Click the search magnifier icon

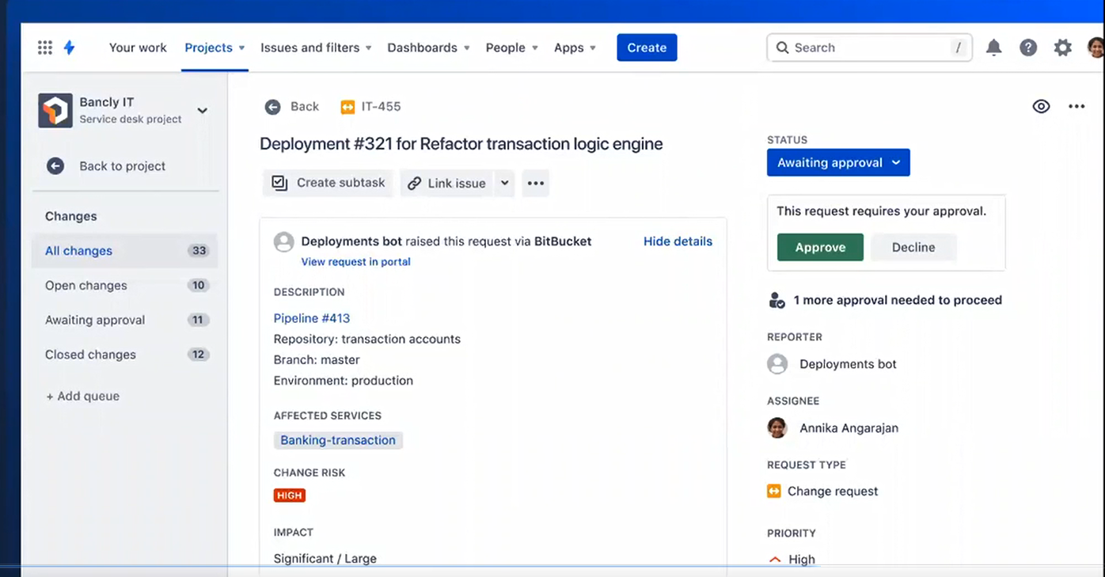(x=782, y=47)
